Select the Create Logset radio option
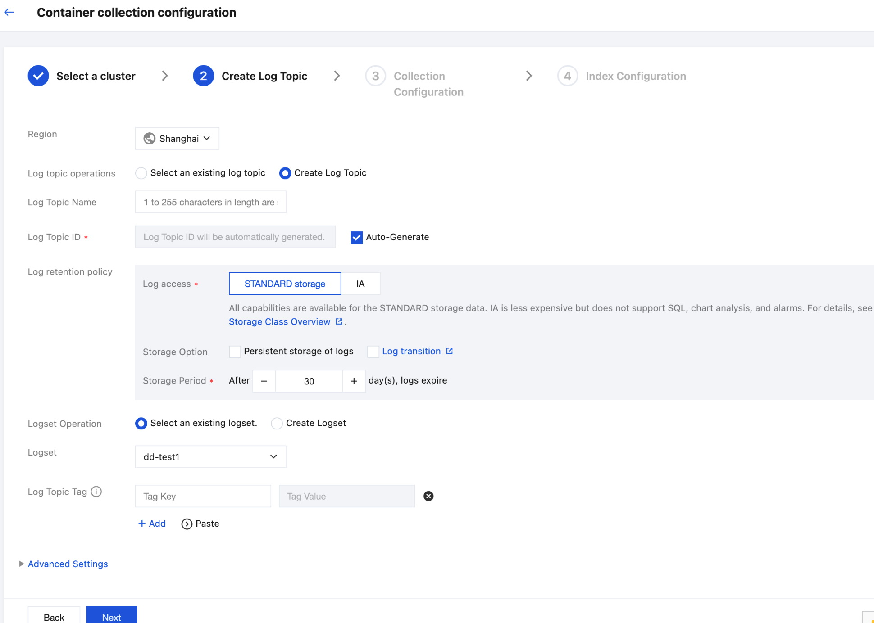The image size is (874, 623). (x=277, y=424)
